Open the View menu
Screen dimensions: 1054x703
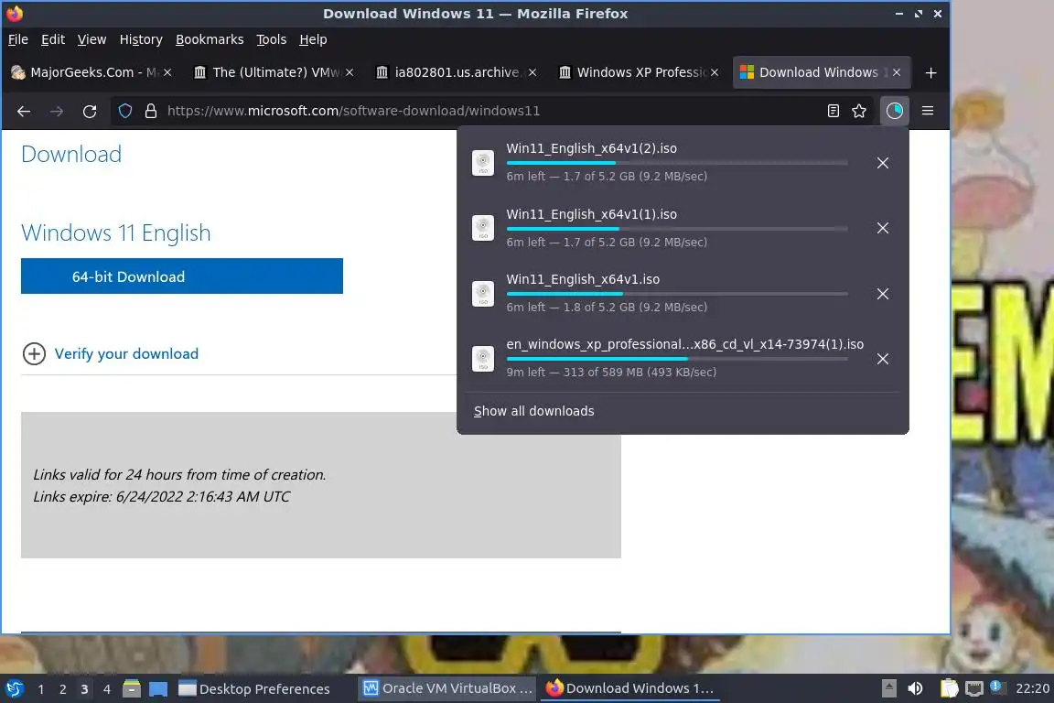pyautogui.click(x=91, y=39)
